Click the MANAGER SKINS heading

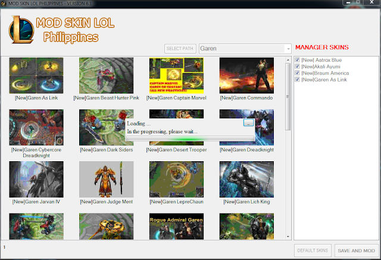point(322,48)
